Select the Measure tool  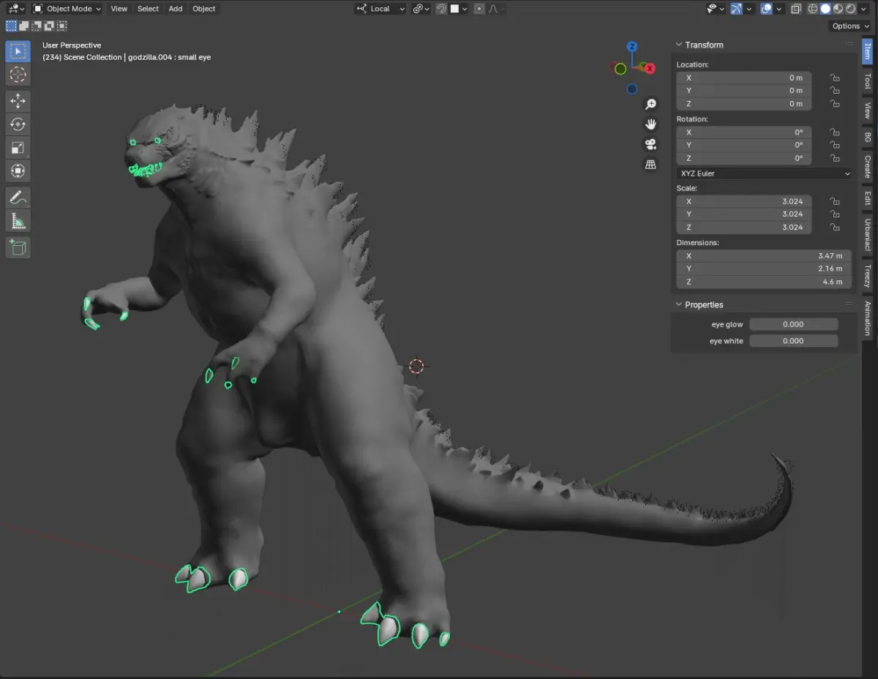pyautogui.click(x=18, y=221)
